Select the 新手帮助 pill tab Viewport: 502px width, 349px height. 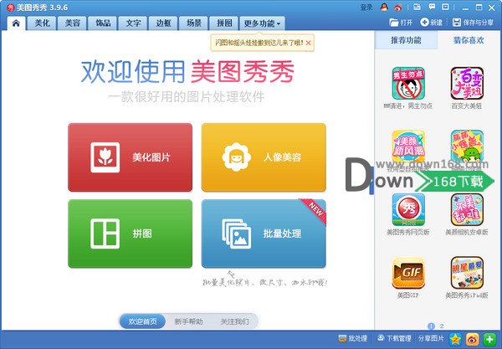click(188, 321)
